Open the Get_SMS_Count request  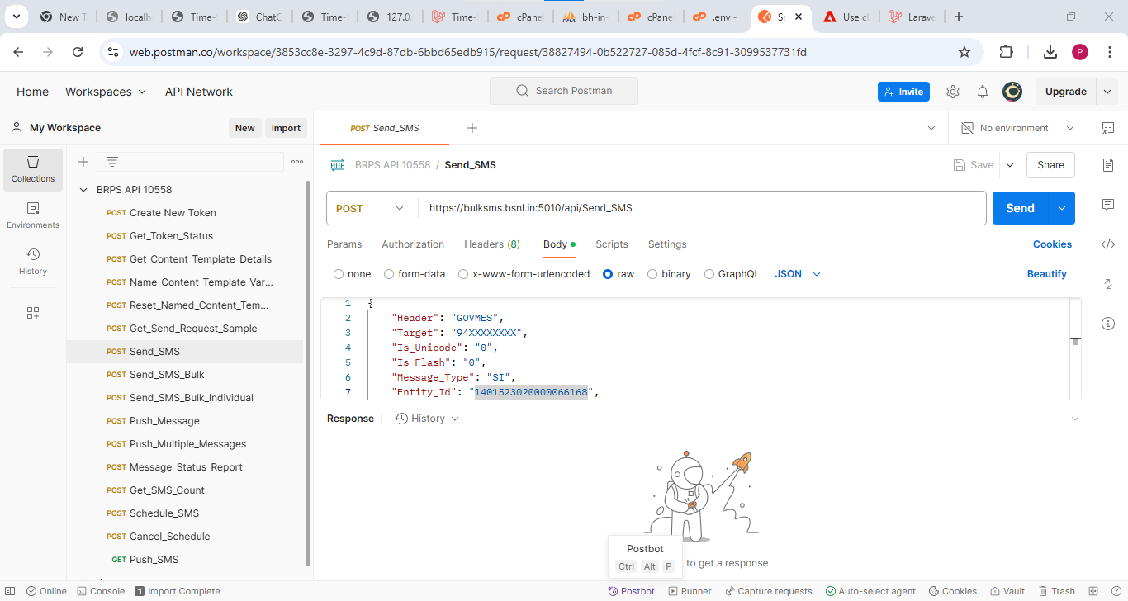click(167, 490)
